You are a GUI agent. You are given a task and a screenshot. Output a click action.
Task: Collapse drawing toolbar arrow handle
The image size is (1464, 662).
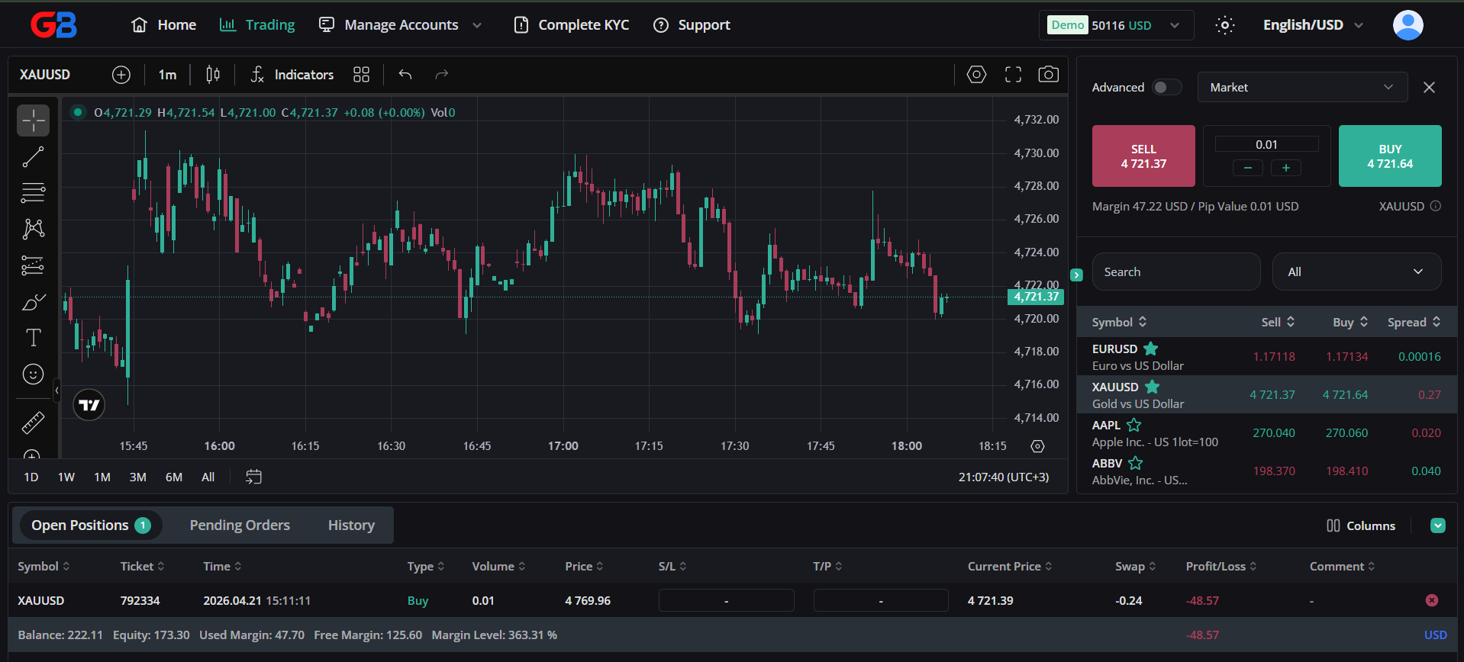(56, 390)
